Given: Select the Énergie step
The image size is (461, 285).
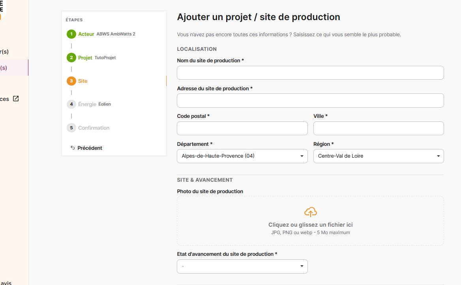Looking at the screenshot, I should 87,104.
